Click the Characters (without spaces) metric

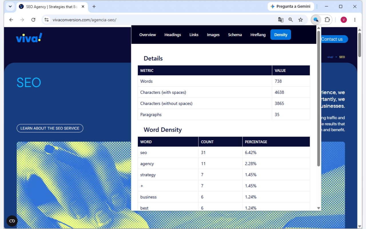point(166,103)
